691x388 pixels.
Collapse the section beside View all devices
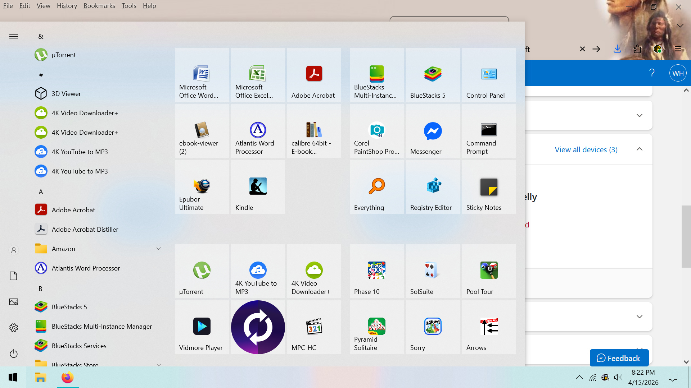640,149
